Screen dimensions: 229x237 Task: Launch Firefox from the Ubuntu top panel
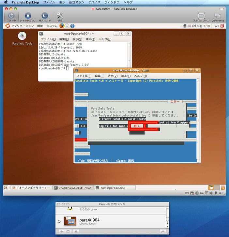click(62, 26)
